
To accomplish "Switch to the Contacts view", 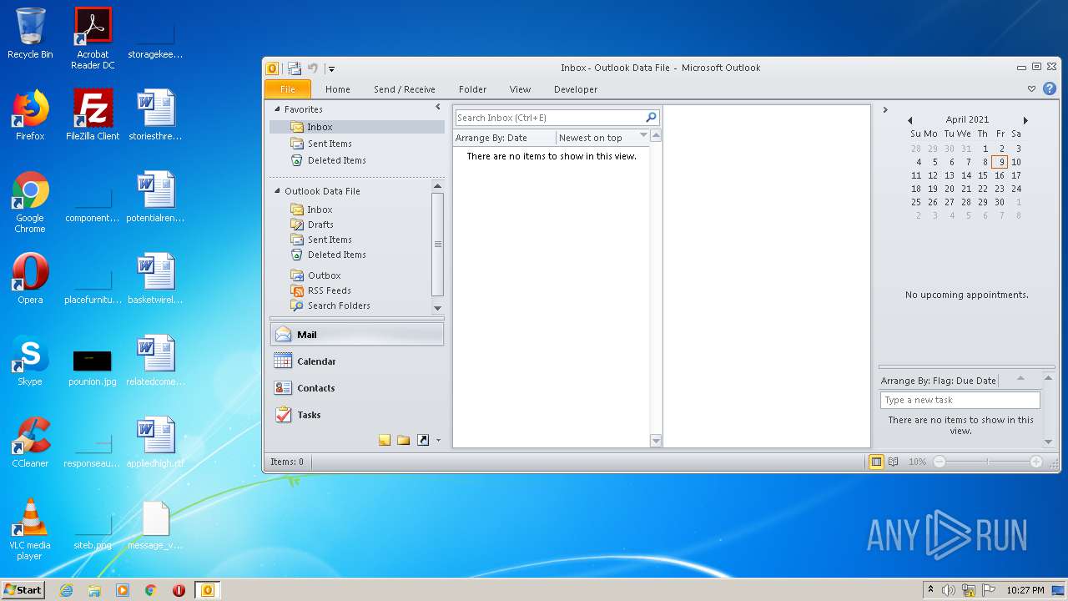I will [356, 388].
